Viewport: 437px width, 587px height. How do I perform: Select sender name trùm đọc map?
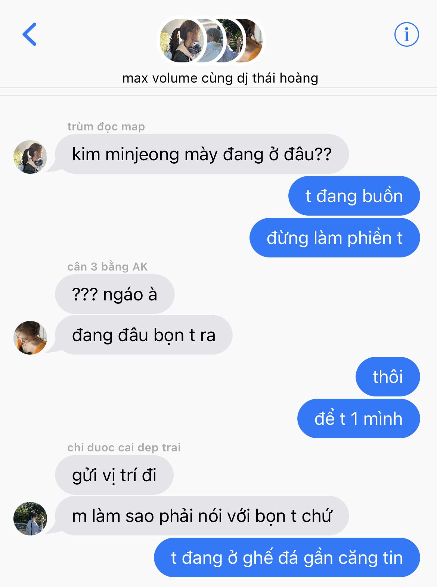(x=106, y=127)
